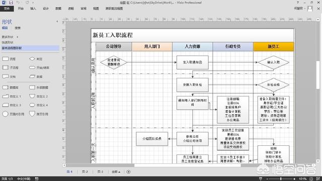The image size is (322, 181).
Task: Select the orange 新员工 swimlane header
Action: coord(274,47)
